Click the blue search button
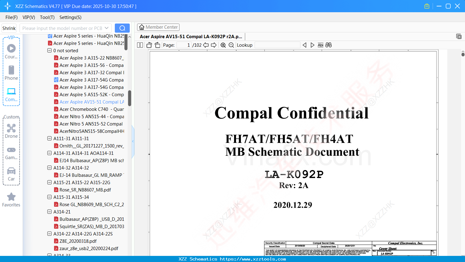 (x=122, y=28)
